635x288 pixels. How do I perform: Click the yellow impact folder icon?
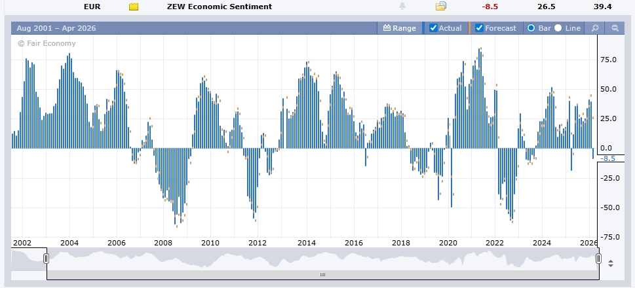click(x=134, y=7)
